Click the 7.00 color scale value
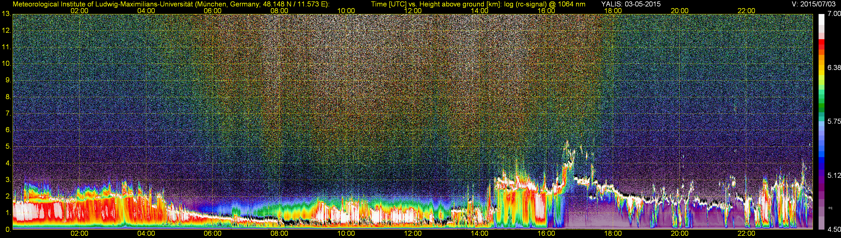Viewport: 841px width, 238px height. (x=834, y=14)
